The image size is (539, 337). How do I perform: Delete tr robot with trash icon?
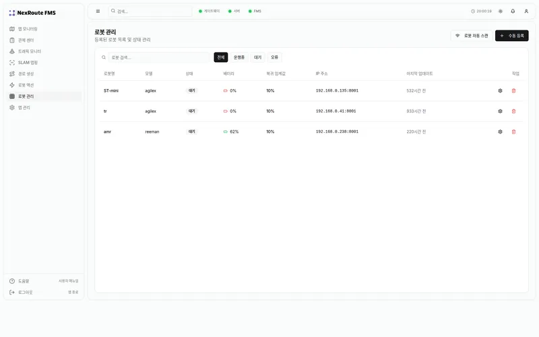pos(514,111)
